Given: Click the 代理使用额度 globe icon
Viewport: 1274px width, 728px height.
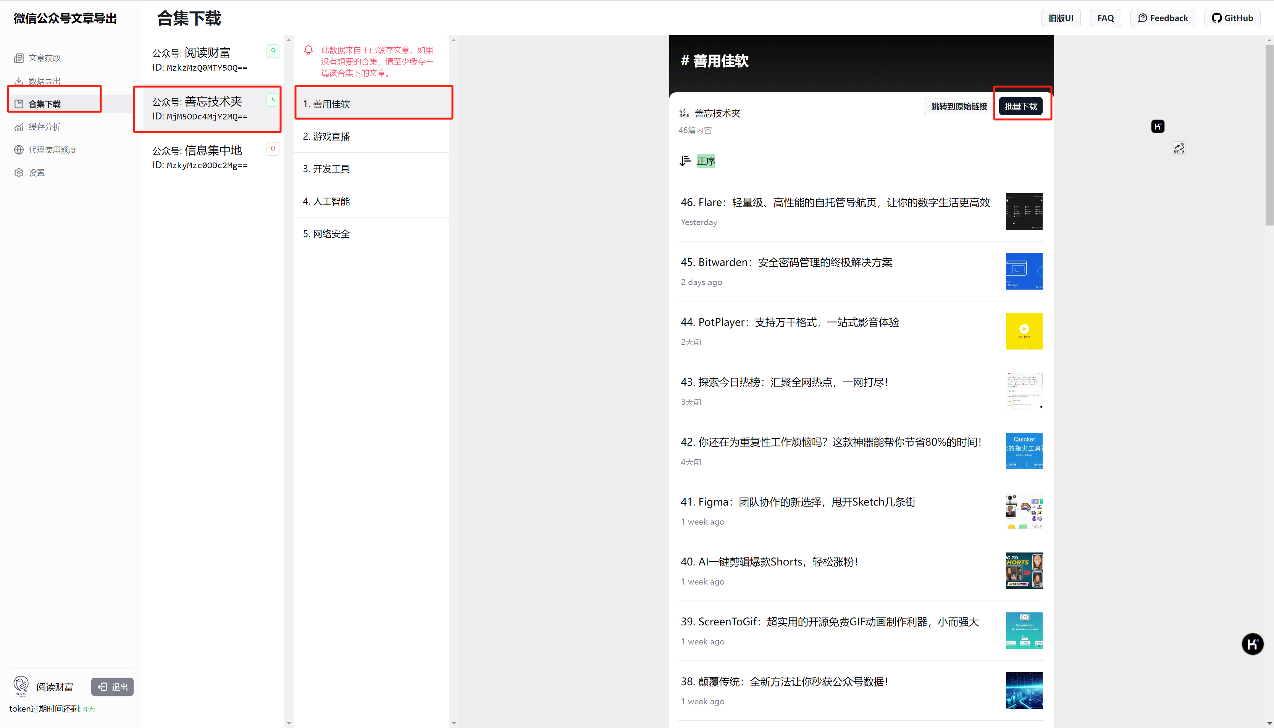Looking at the screenshot, I should pyautogui.click(x=19, y=150).
